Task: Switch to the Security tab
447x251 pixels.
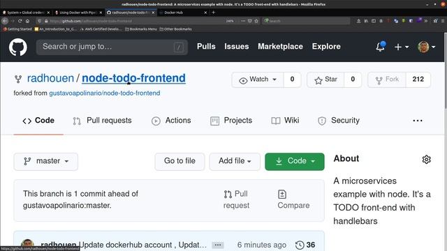Action: 338,121
